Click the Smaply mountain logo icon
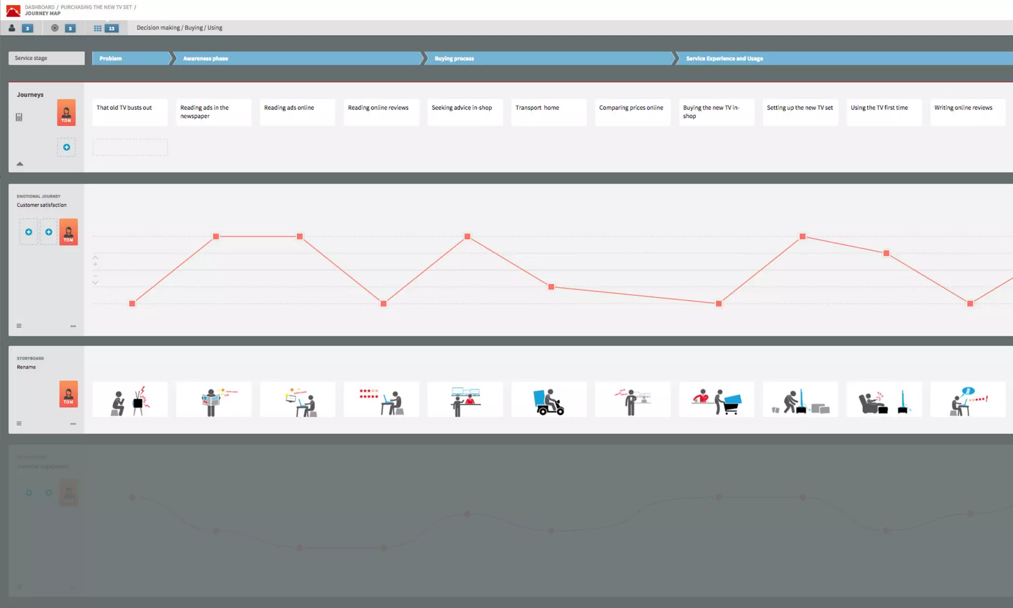Viewport: 1013px width, 608px height. tap(13, 10)
